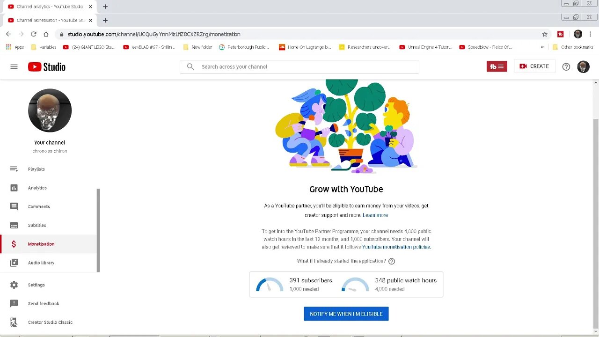The image size is (599, 337).
Task: Follow the Learn more link
Action: [x=375, y=215]
